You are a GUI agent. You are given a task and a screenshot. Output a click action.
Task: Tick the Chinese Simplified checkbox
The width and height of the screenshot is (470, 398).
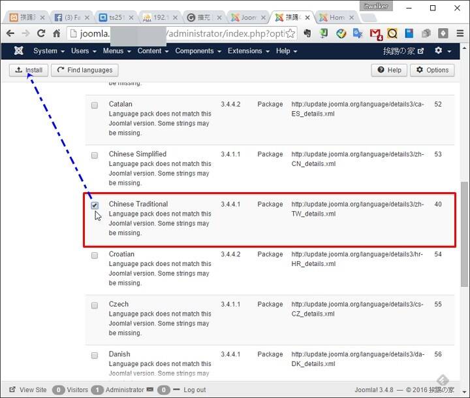click(95, 155)
